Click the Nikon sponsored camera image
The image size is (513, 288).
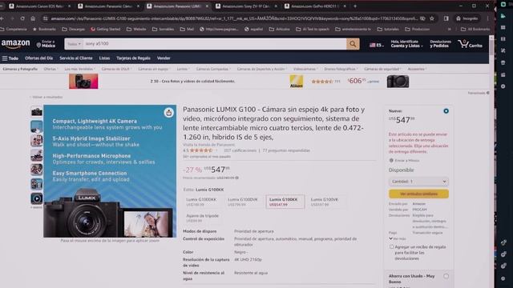pyautogui.click(x=398, y=82)
